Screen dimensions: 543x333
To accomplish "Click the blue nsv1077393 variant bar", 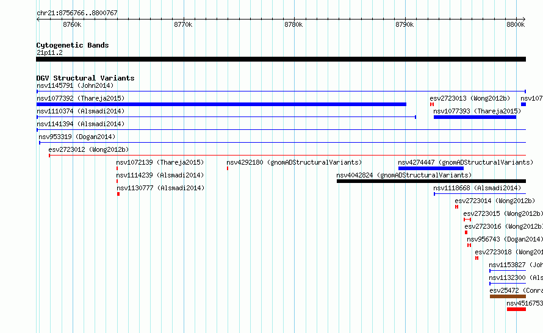I will tap(475, 117).
